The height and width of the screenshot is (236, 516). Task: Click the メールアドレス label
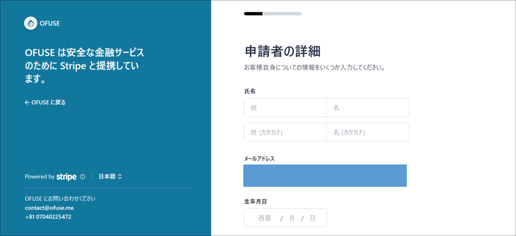[x=259, y=159]
